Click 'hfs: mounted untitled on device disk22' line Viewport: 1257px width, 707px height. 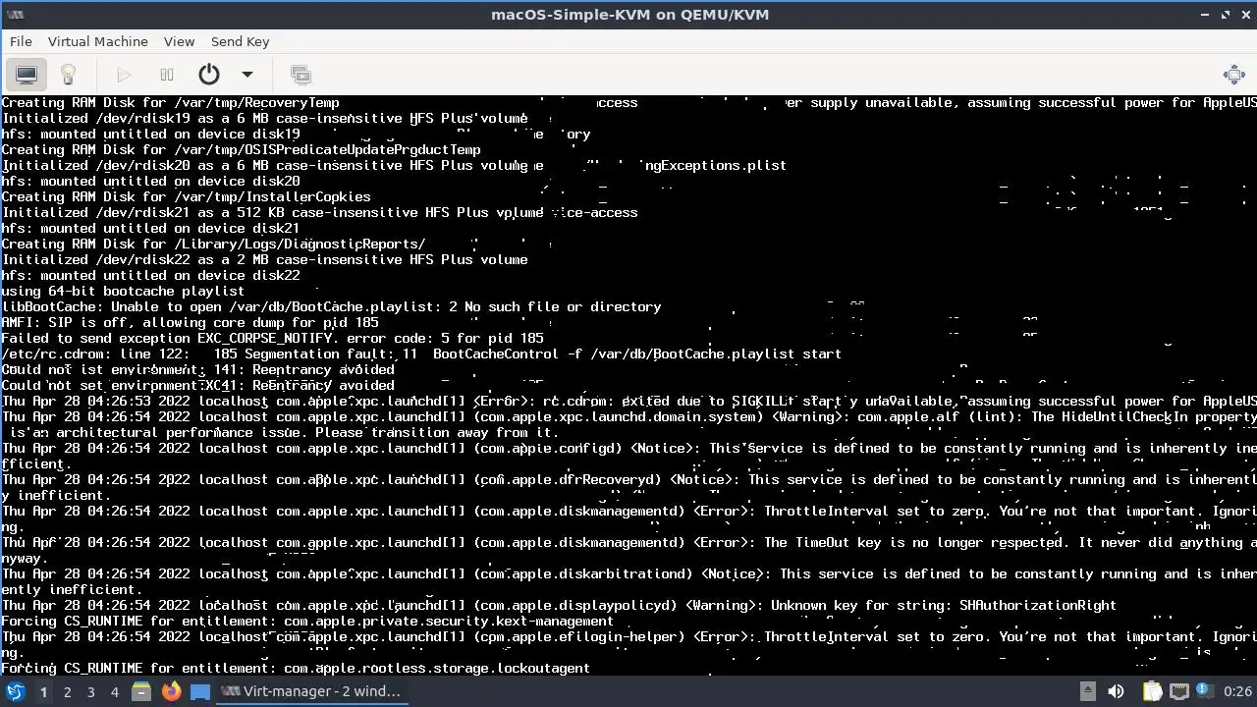[x=150, y=275]
